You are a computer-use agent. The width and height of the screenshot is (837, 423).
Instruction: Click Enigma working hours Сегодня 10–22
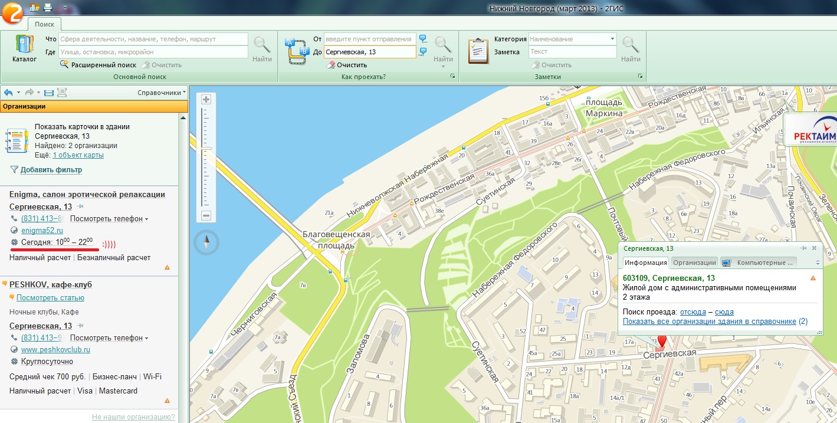pyautogui.click(x=57, y=242)
